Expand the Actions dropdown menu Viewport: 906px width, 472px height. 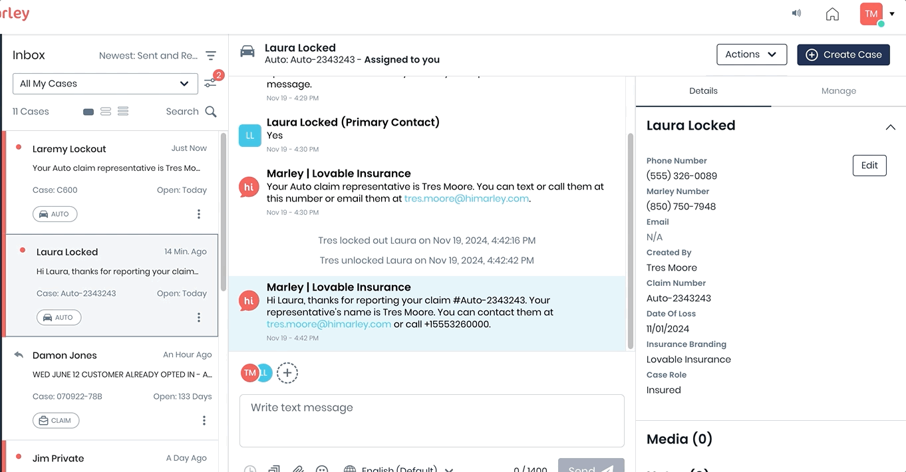click(751, 55)
